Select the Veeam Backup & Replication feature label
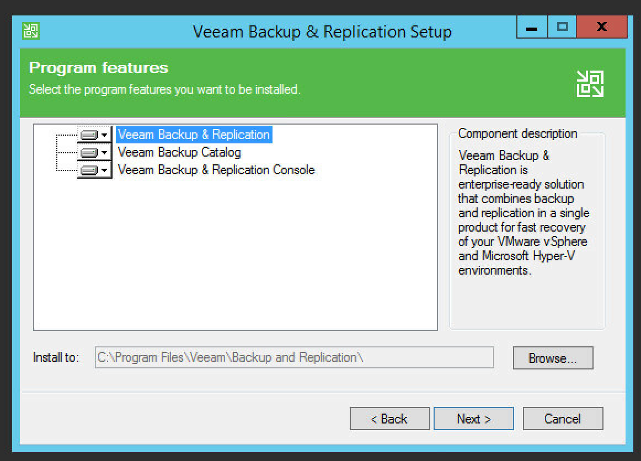Screen dimensions: 641x461 (194, 135)
